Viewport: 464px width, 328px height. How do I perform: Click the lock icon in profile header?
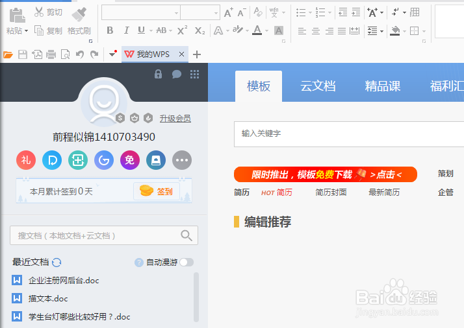[159, 74]
